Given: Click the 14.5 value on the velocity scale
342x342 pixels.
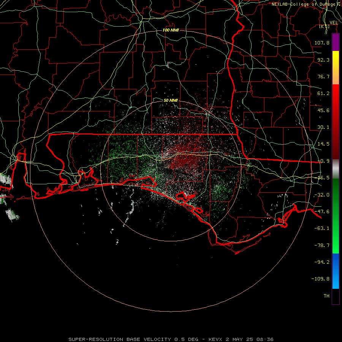Looking at the screenshot, I should coord(323,144).
